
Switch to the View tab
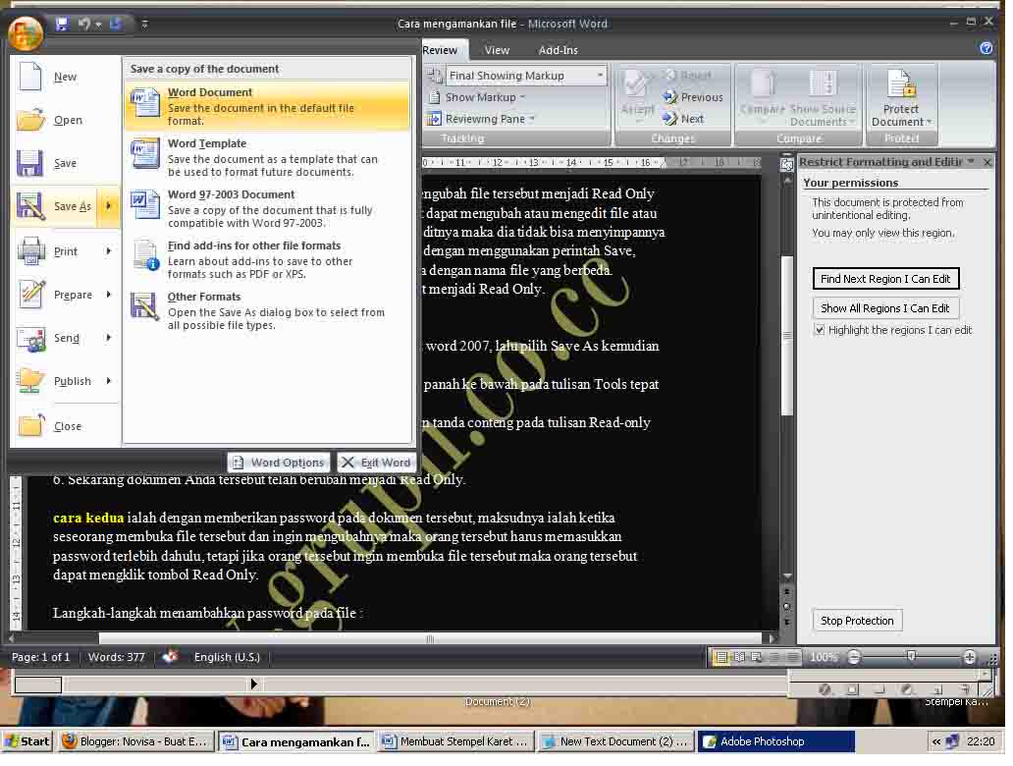tap(497, 50)
